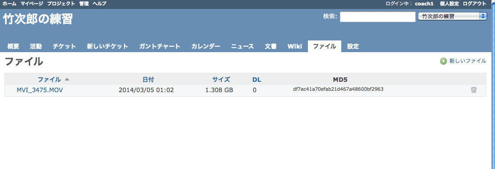Click inside the 検索 search field
The width and height of the screenshot is (495, 169).
point(378,17)
